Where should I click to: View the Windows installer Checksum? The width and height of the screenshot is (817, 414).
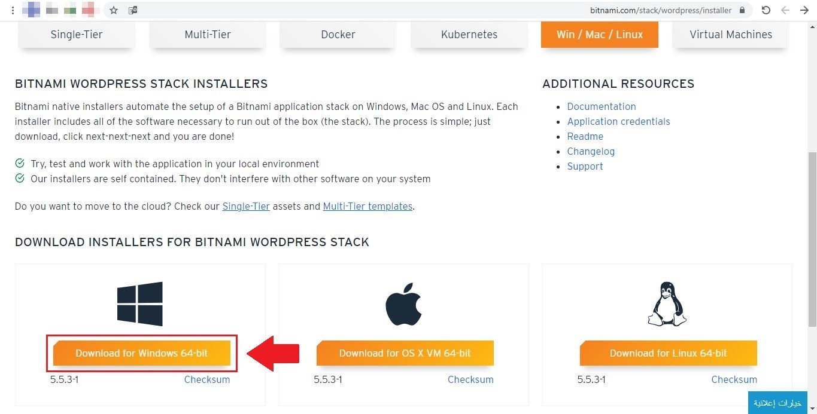point(206,379)
